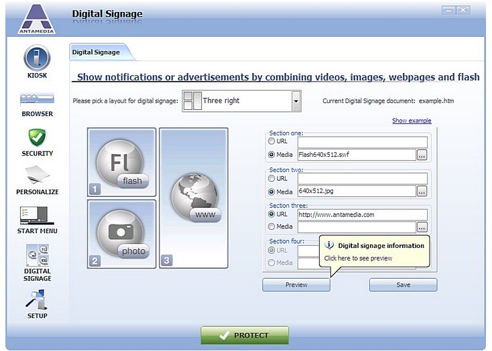
Task: Open the Kiosk section icon
Action: (x=37, y=58)
